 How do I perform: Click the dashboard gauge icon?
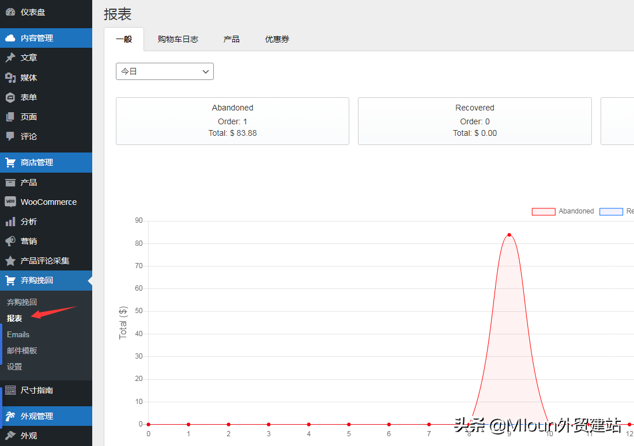pos(10,12)
